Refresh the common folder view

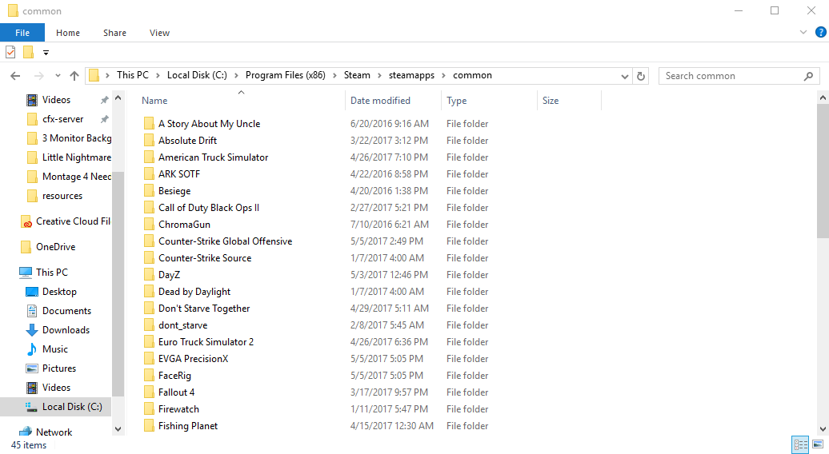[641, 76]
